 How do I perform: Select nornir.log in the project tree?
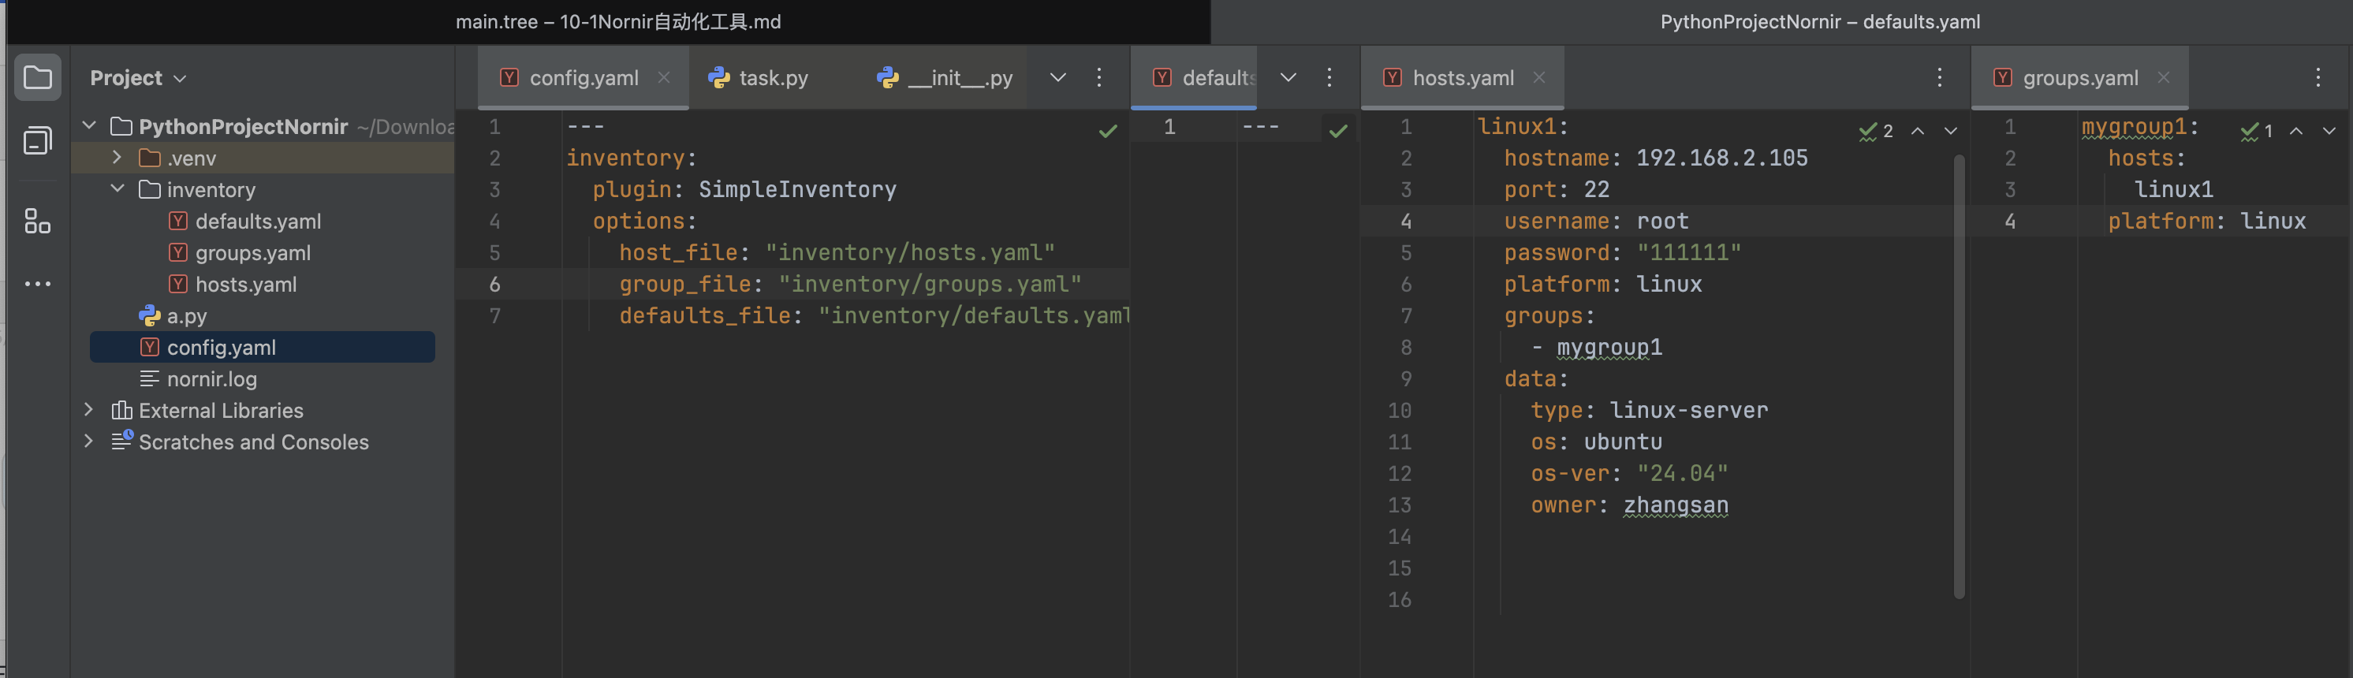[x=211, y=379]
